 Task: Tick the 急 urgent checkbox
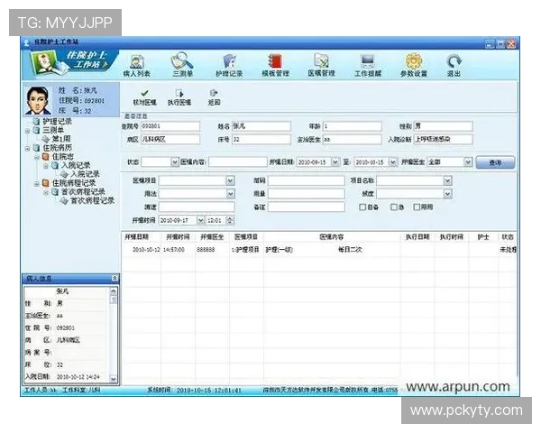[x=394, y=207]
